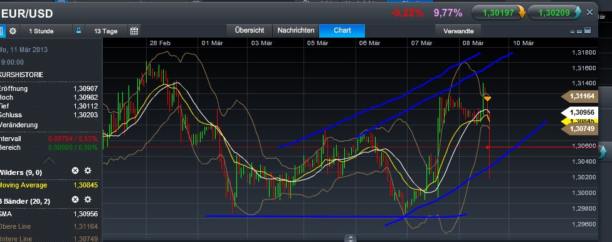Toggle the blue lock icon beside 13 Tage

tap(78, 31)
